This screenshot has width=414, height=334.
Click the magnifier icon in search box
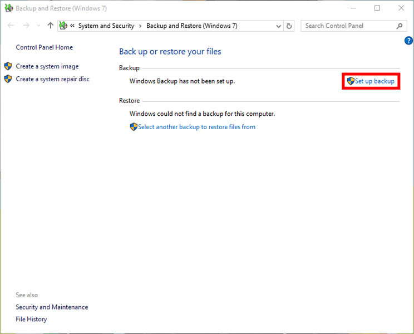(399, 26)
